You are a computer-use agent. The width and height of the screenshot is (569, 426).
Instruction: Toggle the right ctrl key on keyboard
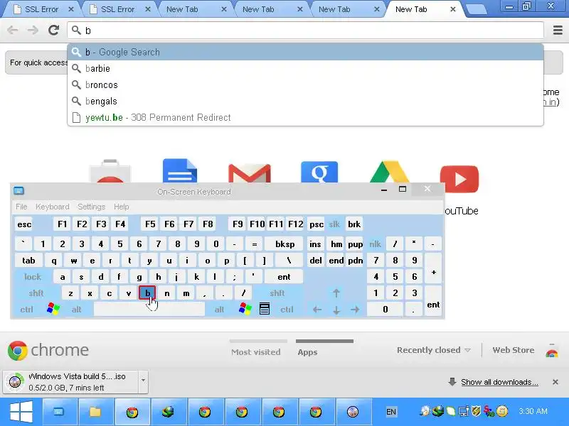(x=287, y=310)
